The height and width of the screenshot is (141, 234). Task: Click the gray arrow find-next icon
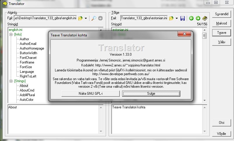(100, 18)
